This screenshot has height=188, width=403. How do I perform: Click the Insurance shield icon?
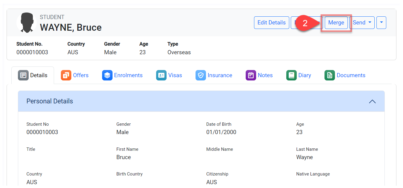point(201,75)
